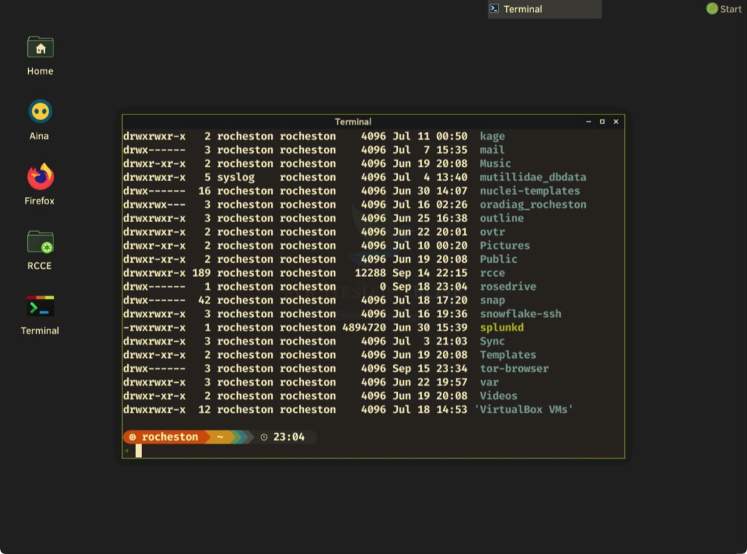747x554 pixels.
Task: Minimize the Terminal window
Action: [x=589, y=122]
